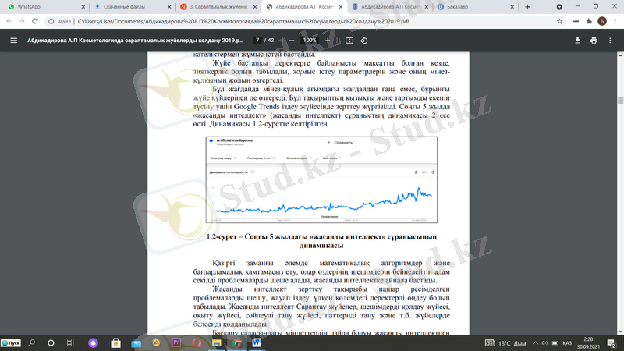Switch КАЗ keyboard language
The image size is (624, 351).
tap(567, 343)
